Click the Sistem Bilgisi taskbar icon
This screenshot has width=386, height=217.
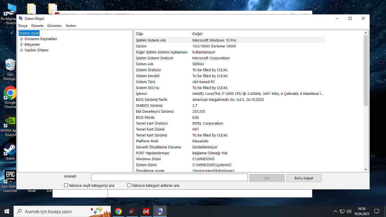tap(160, 211)
